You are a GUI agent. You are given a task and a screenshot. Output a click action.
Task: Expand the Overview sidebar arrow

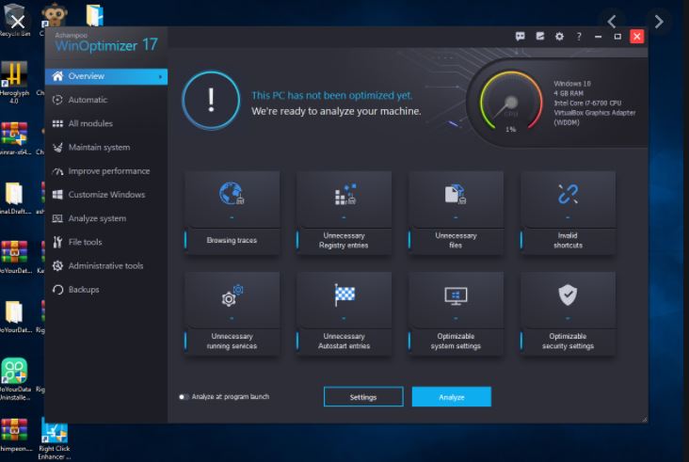(x=161, y=76)
